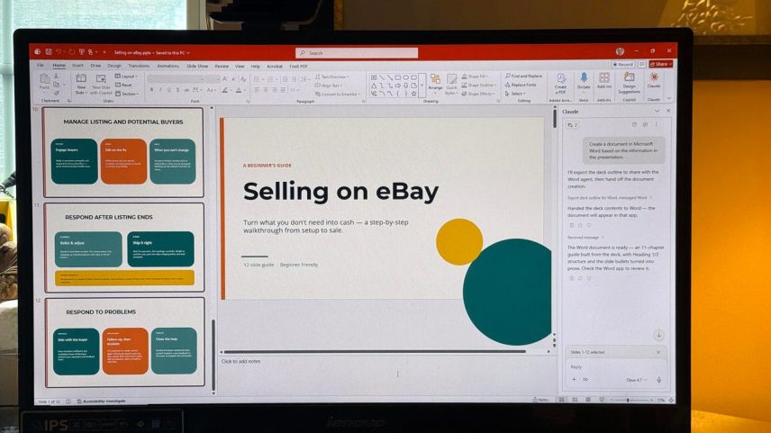This screenshot has height=433, width=771.
Task: Click the Share button
Action: (661, 65)
